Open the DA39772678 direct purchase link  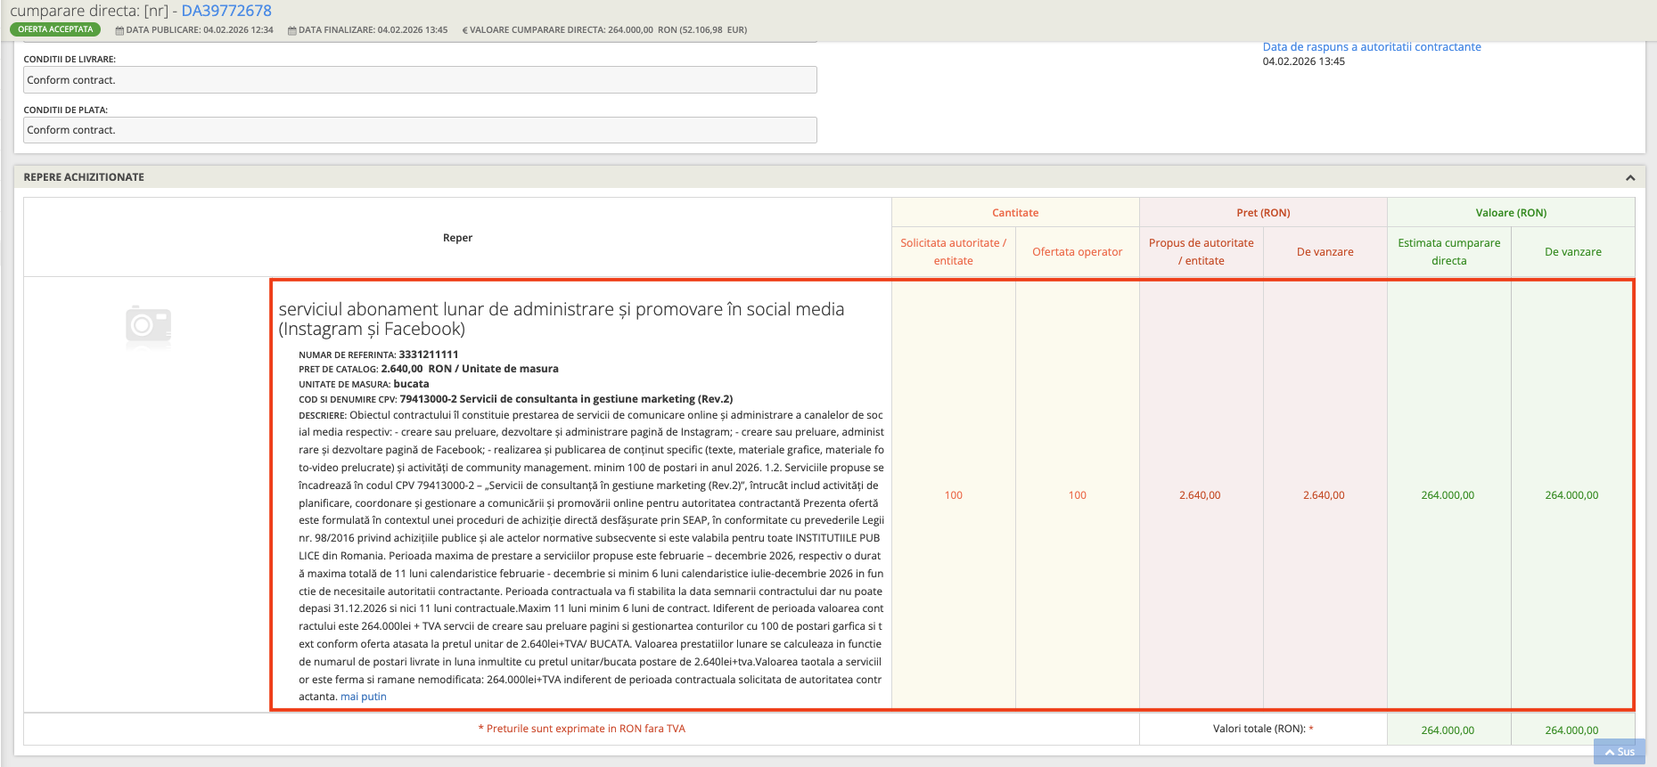pos(226,11)
